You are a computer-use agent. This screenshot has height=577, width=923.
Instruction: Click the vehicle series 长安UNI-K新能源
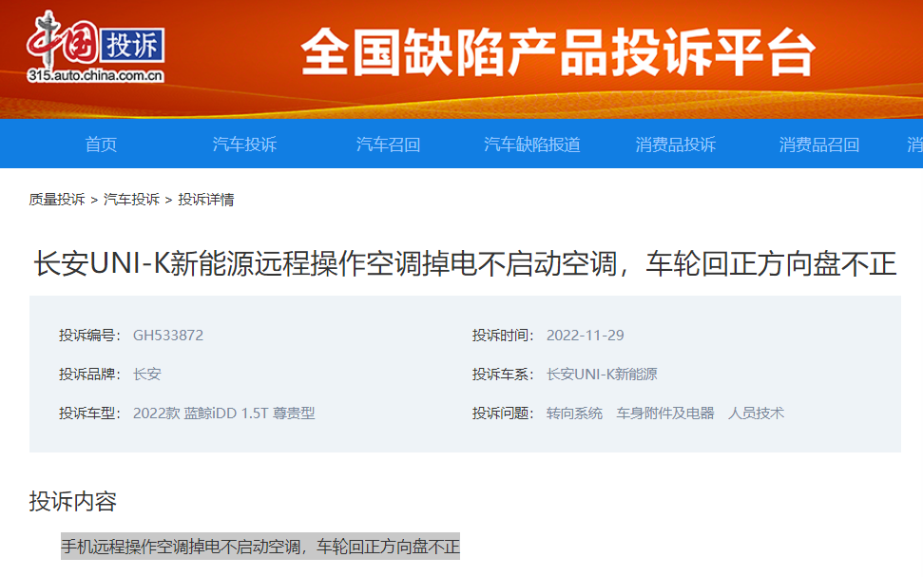[x=603, y=374]
